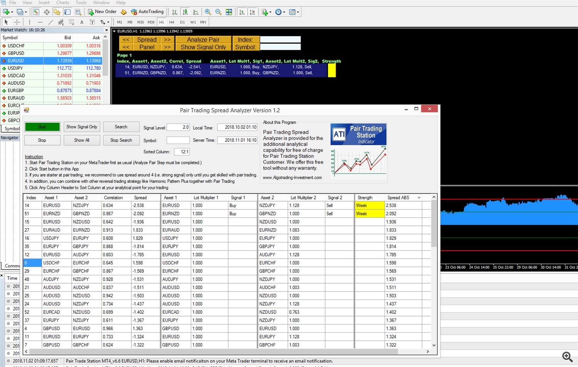This screenshot has width=578, height=367.
Task: Select the crosshair tool
Action: 17,22
